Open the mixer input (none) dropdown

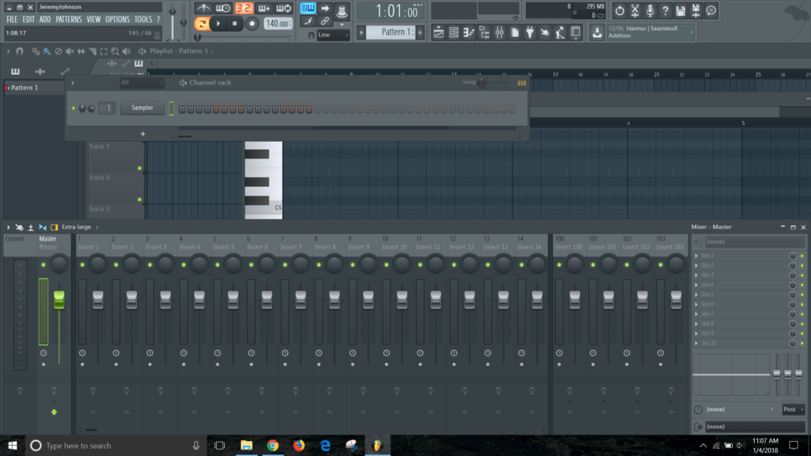755,242
